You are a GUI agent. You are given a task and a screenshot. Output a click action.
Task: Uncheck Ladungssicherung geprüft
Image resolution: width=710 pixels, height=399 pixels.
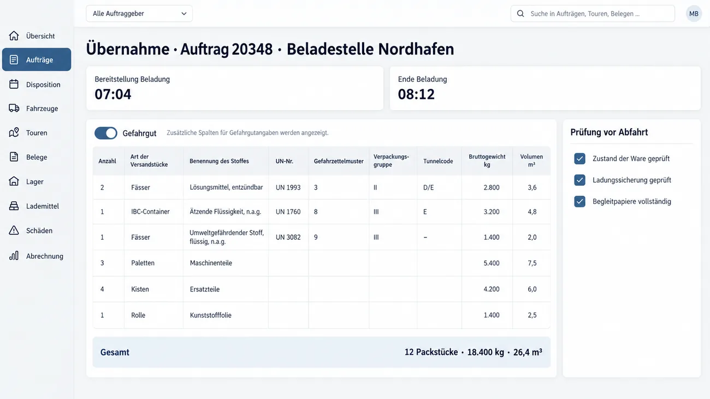580,180
